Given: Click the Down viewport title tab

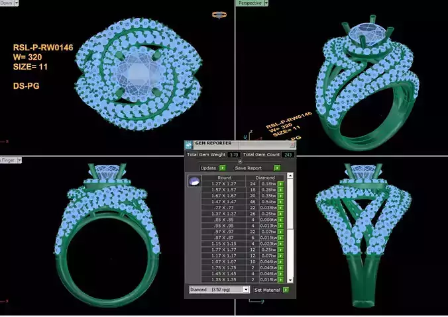Looking at the screenshot, I should click(7, 3).
